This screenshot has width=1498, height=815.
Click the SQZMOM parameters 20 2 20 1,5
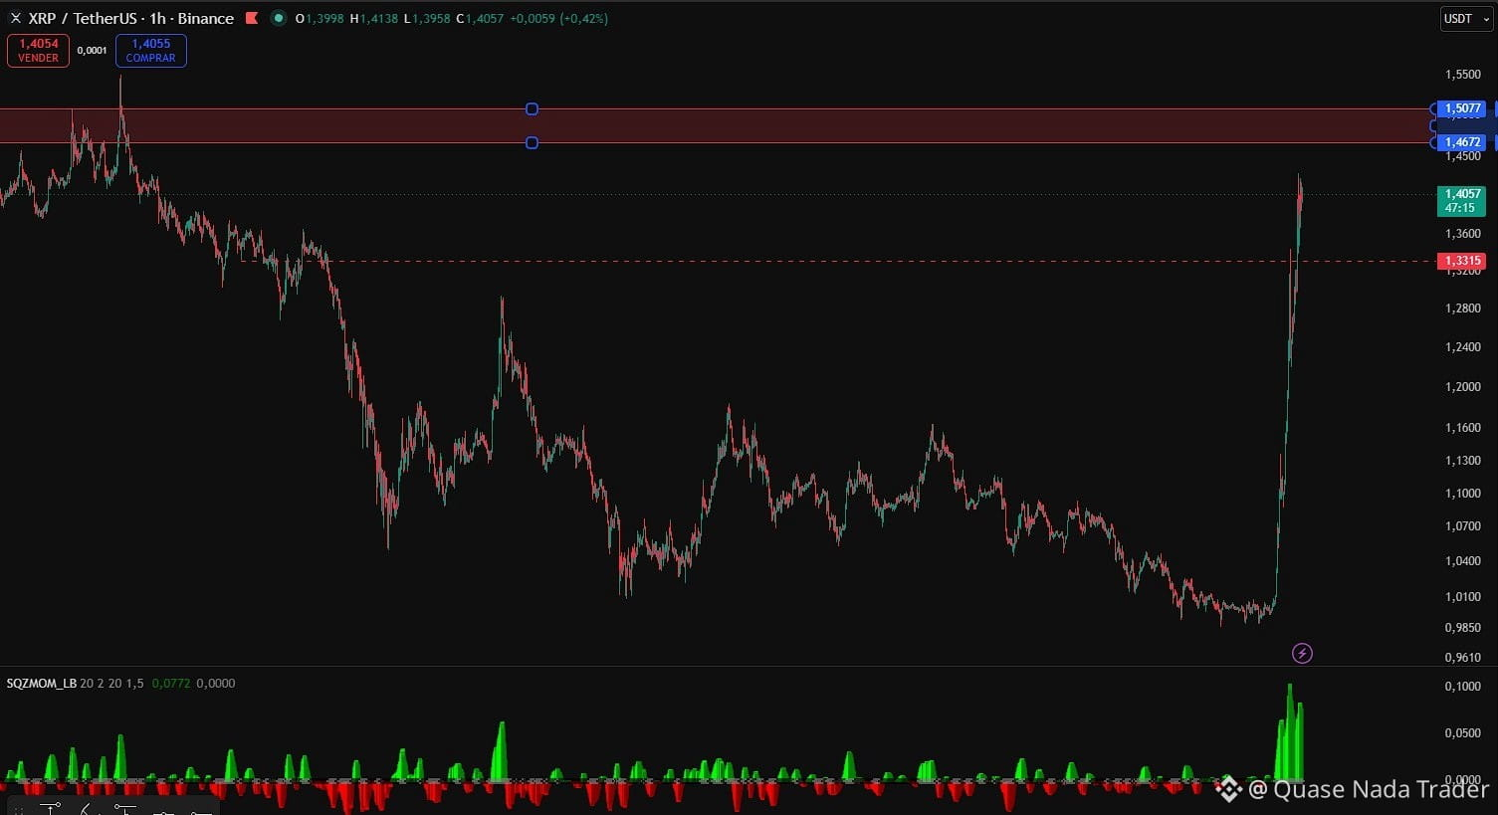[111, 684]
